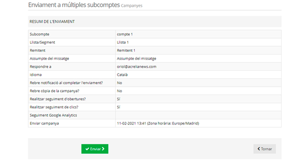Click 'Realitzar seguiment d'obertures?' label
Viewport: 302px width, 162px height.
tap(58, 99)
